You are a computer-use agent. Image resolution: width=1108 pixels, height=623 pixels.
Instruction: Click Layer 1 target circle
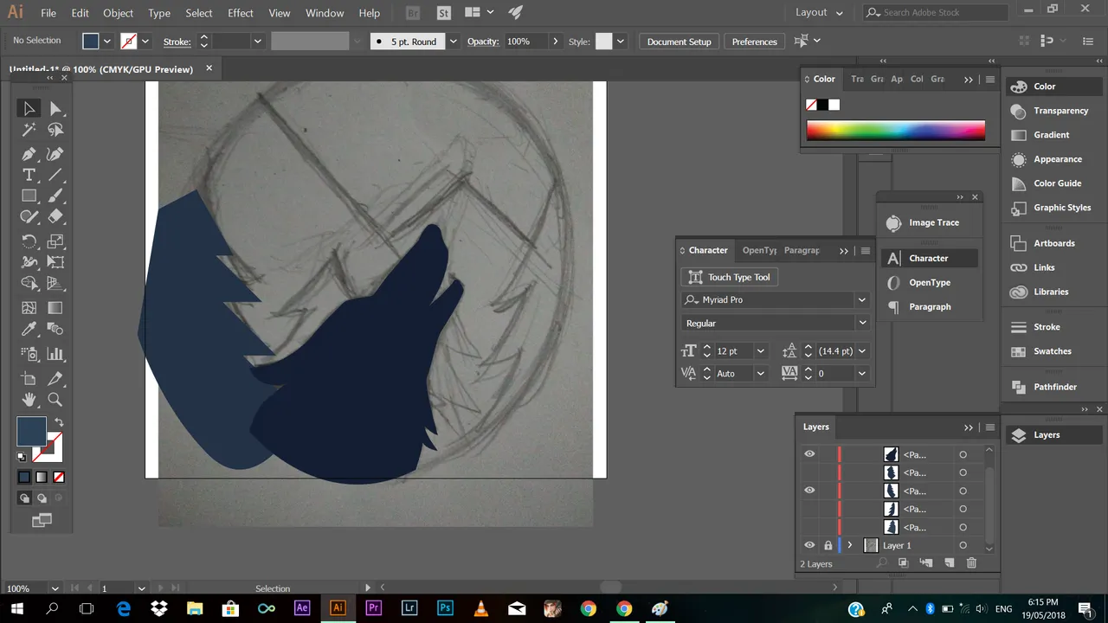click(963, 545)
